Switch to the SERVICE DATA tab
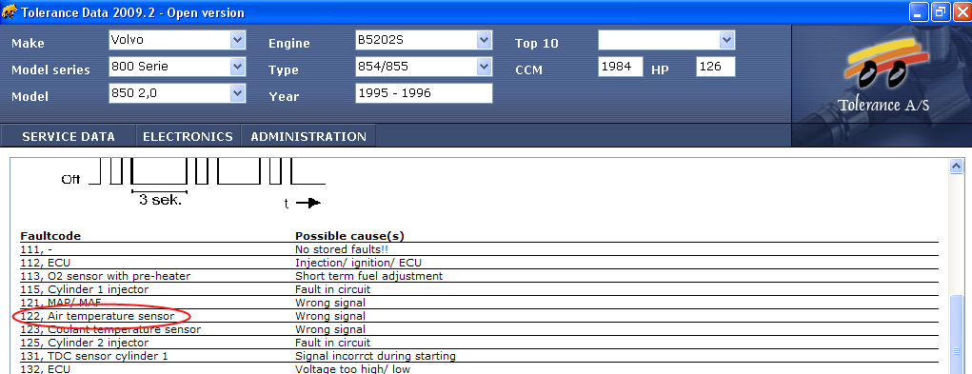 (69, 137)
